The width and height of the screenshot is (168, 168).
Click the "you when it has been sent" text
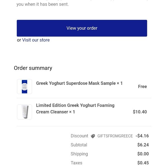tap(43, 4)
